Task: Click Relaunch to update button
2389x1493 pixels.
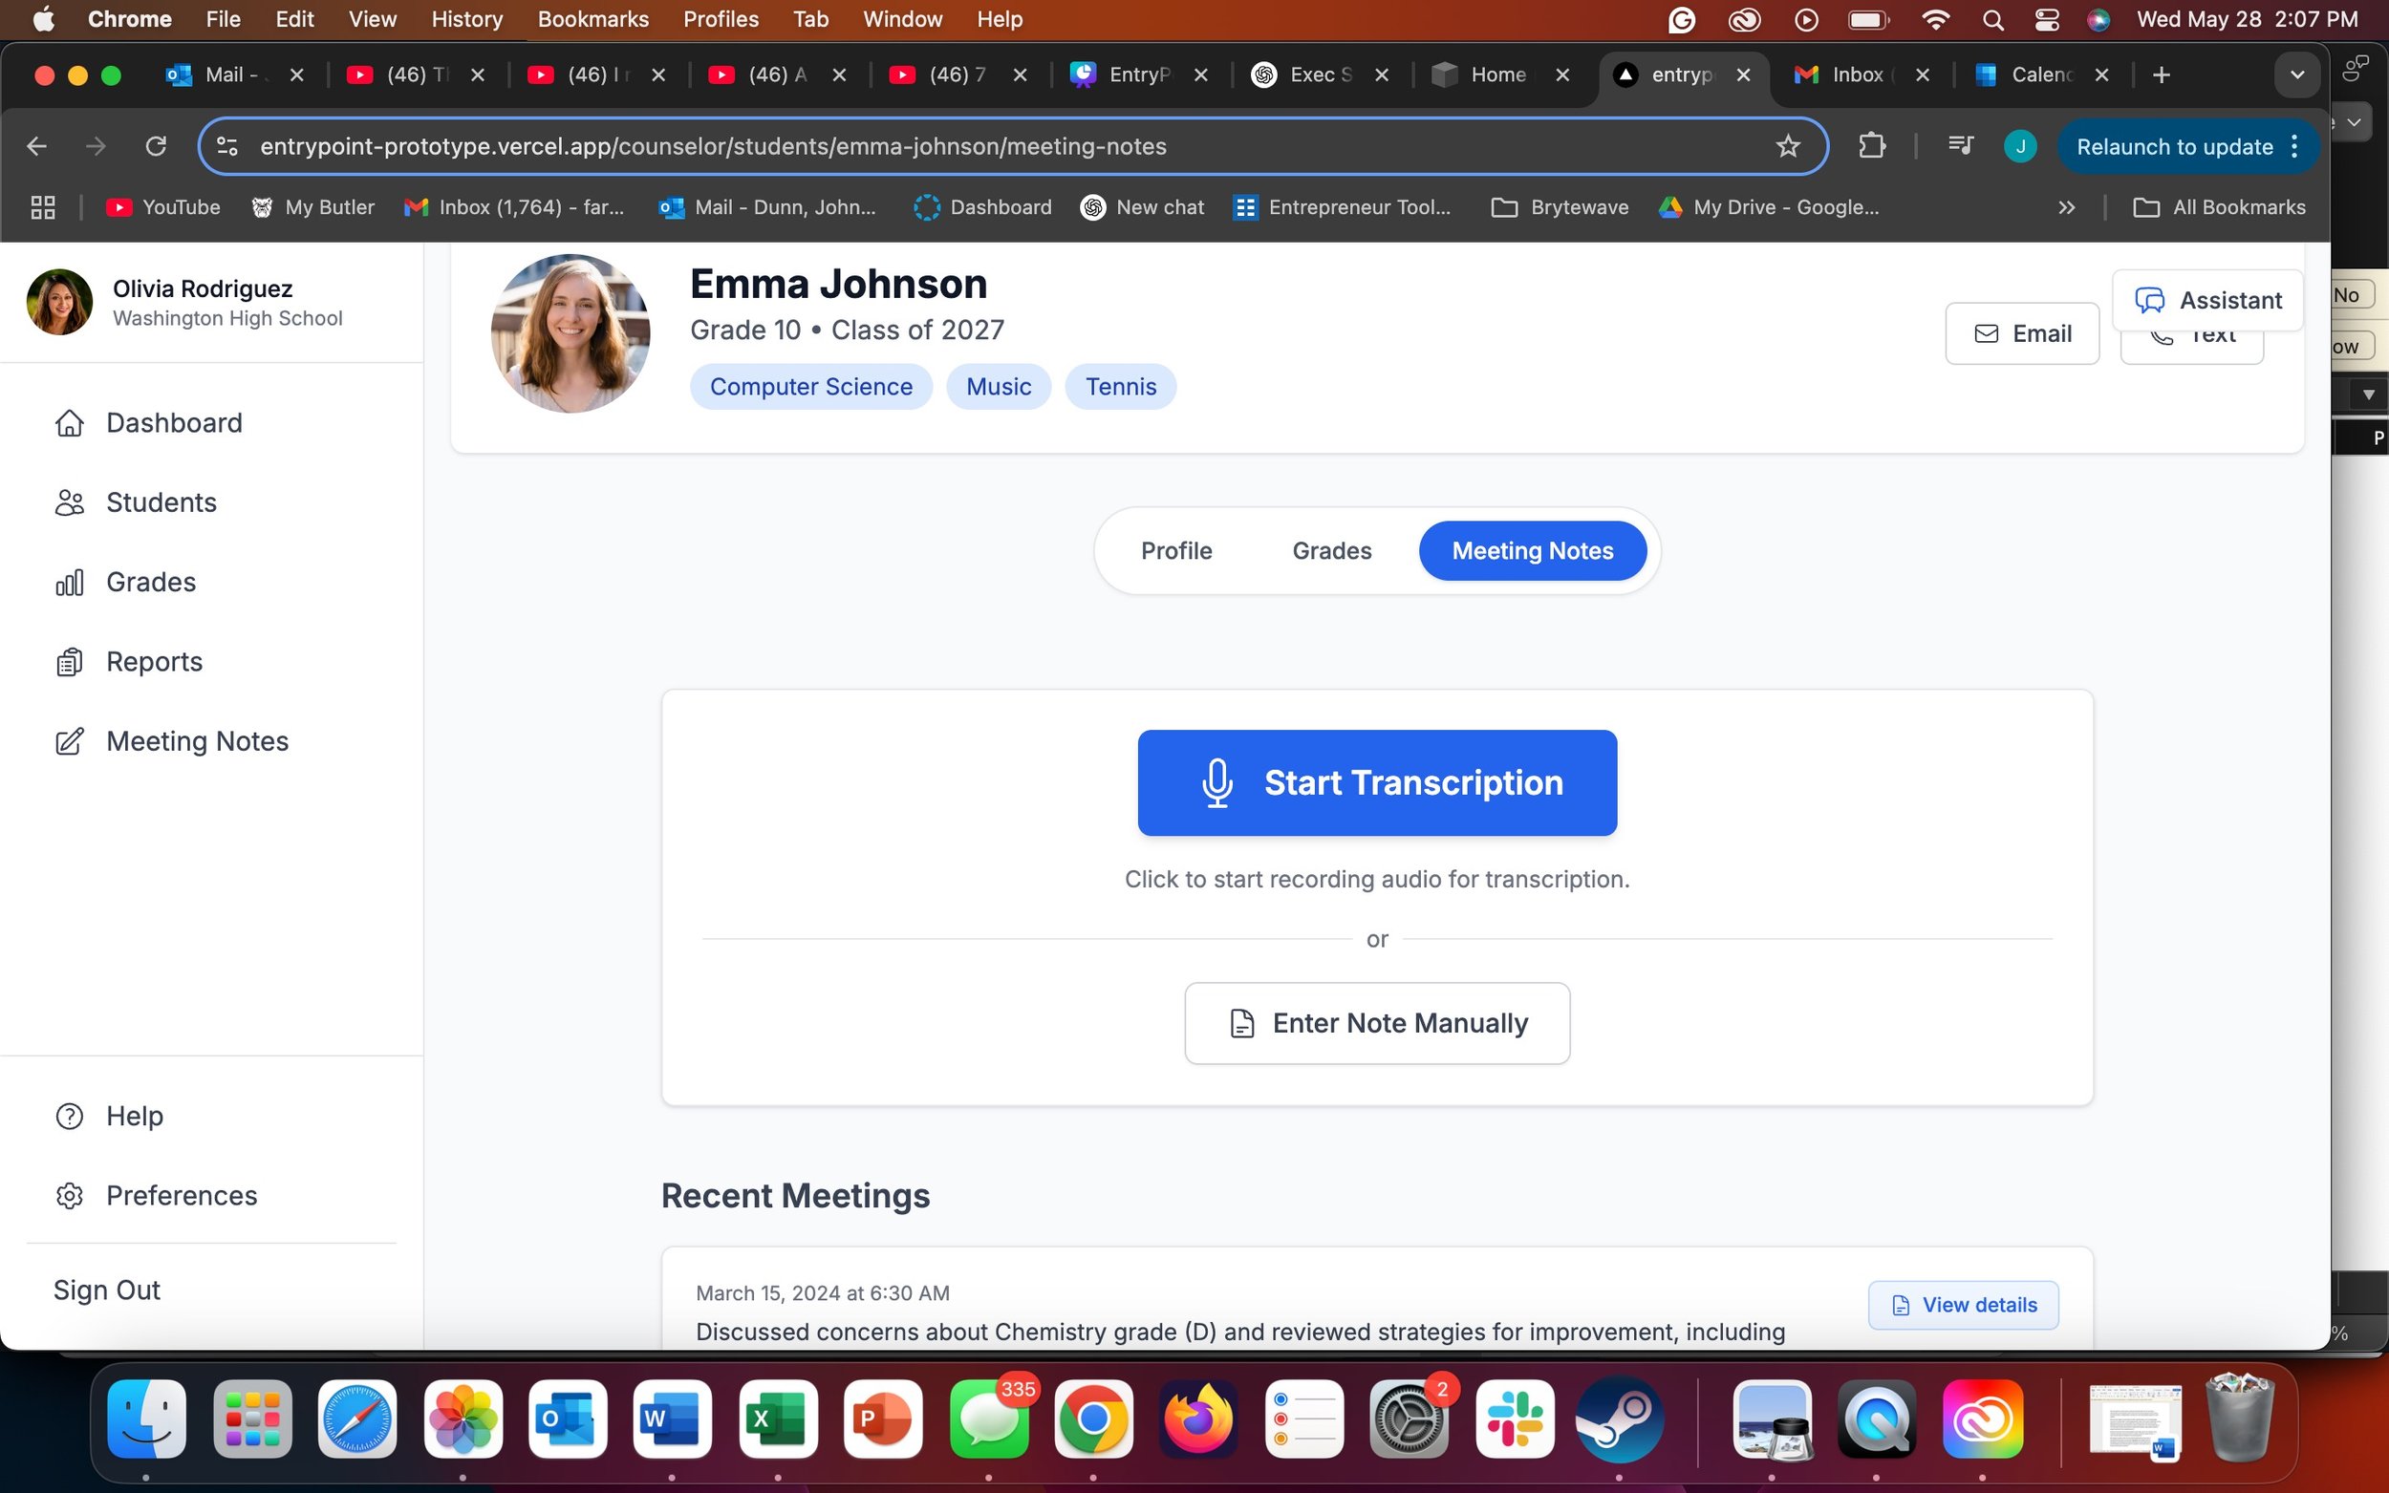Action: pyautogui.click(x=2174, y=147)
